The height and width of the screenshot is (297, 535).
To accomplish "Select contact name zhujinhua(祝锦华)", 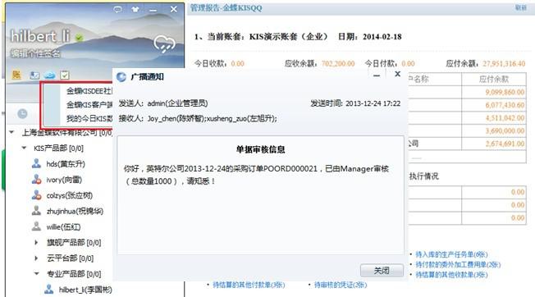I will coord(75,212).
